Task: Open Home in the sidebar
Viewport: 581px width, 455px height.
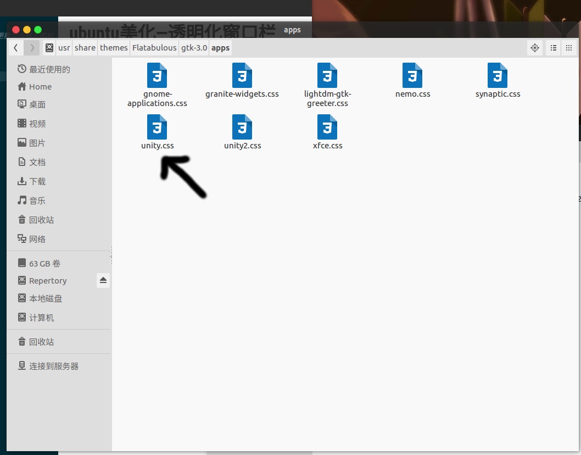Action: coord(40,87)
